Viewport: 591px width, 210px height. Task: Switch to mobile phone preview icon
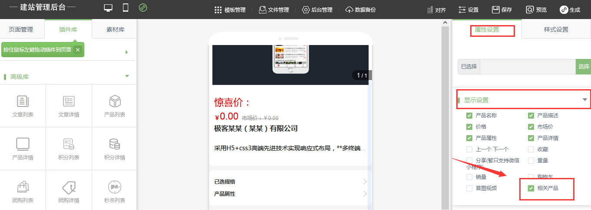126,8
